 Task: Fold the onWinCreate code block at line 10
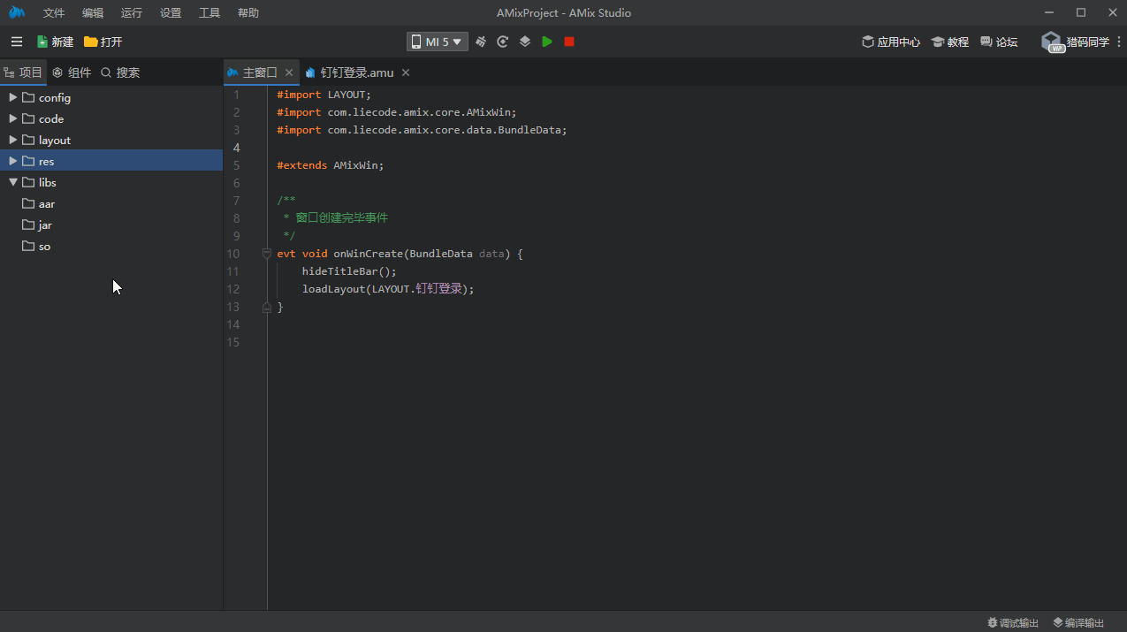tap(267, 254)
